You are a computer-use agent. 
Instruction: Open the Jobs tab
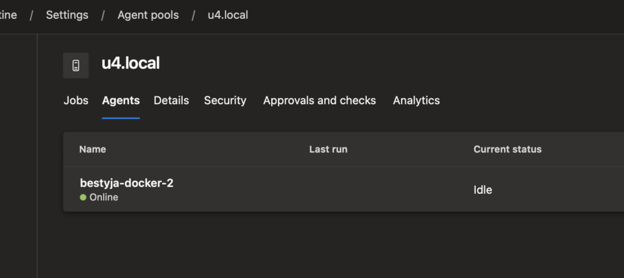tap(76, 101)
